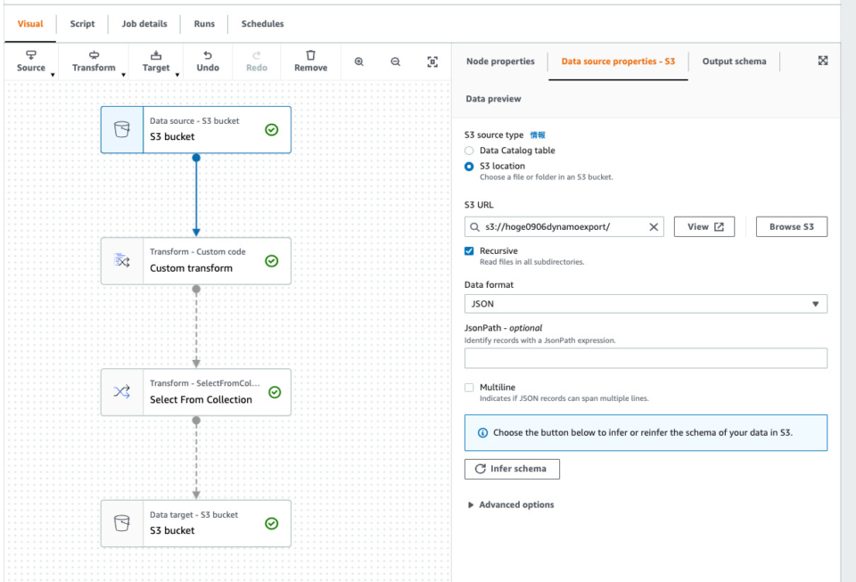The height and width of the screenshot is (582, 856).
Task: Click into the S3 URL input field
Action: pos(564,227)
